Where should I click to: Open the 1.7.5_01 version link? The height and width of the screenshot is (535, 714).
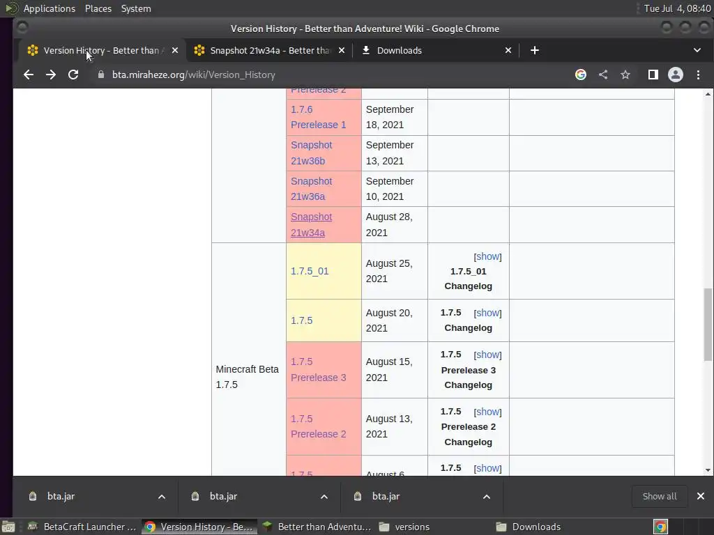pos(310,271)
